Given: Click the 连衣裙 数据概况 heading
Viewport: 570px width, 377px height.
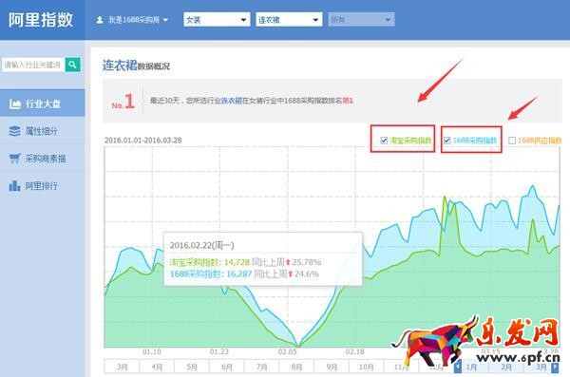Looking at the screenshot, I should click(136, 66).
